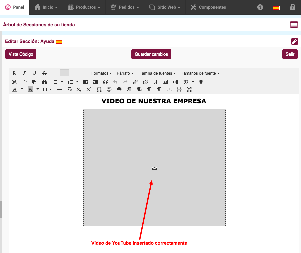Print the document
The width and height of the screenshot is (301, 253).
point(119,89)
